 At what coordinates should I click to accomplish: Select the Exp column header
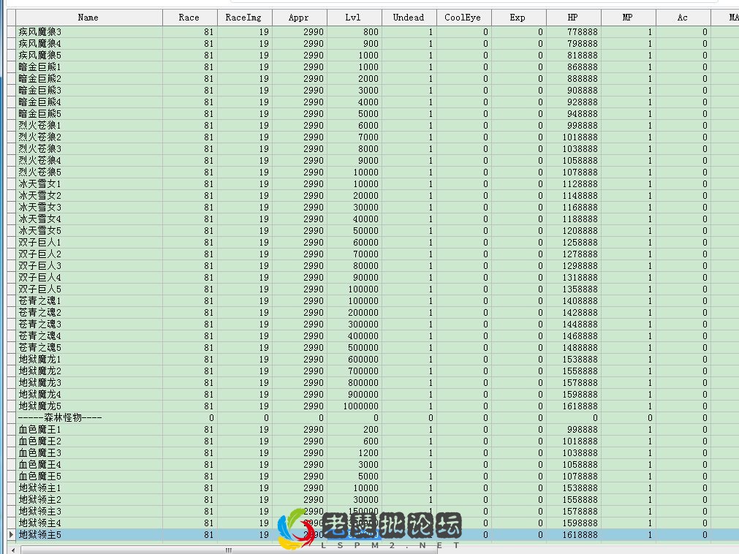point(518,18)
